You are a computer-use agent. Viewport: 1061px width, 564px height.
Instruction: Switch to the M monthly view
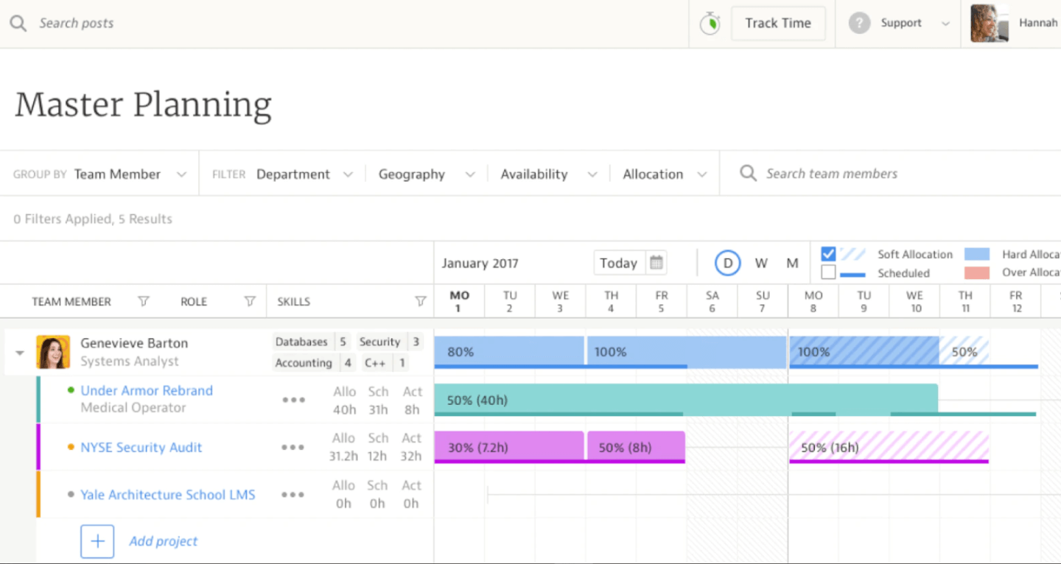click(x=792, y=263)
